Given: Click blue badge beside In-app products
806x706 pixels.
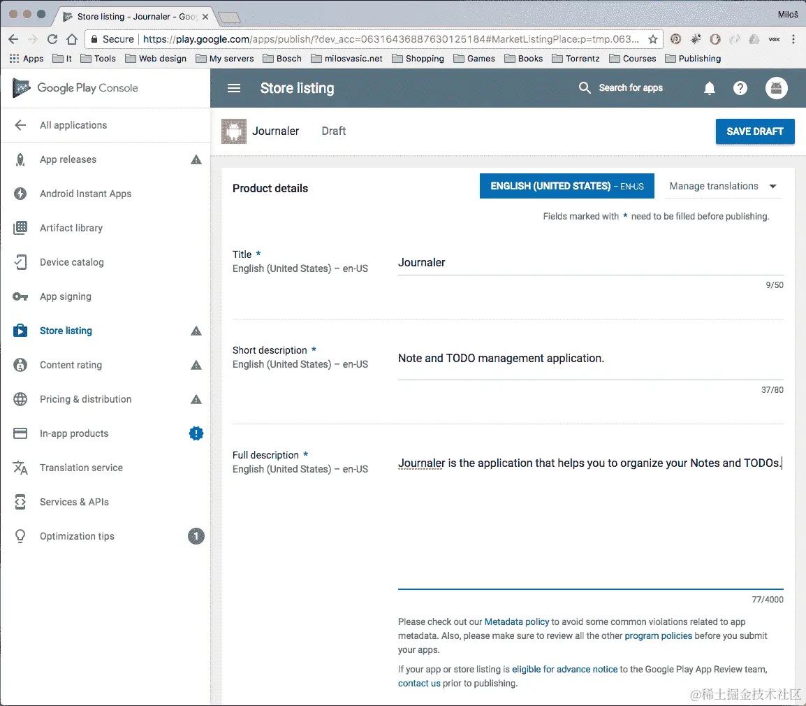Looking at the screenshot, I should (x=196, y=433).
